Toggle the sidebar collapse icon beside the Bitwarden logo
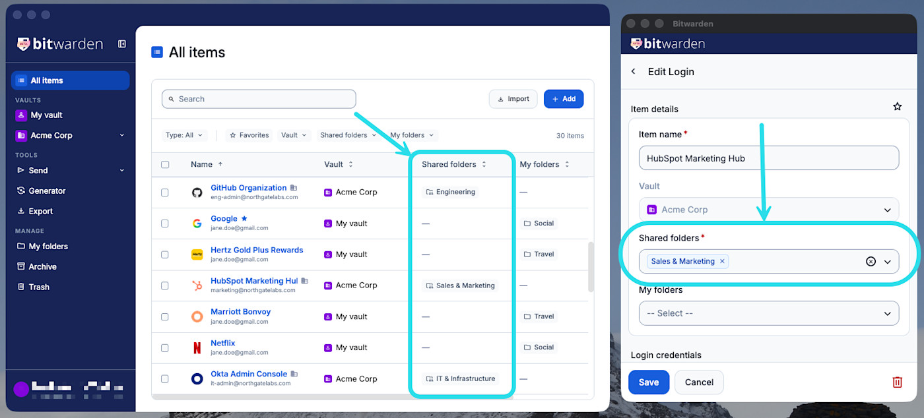The image size is (924, 418). click(122, 44)
